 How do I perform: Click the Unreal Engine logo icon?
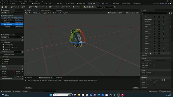pos(2,2)
